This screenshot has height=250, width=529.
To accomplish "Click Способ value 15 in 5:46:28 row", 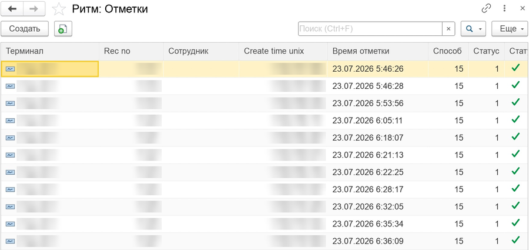I will [x=459, y=86].
